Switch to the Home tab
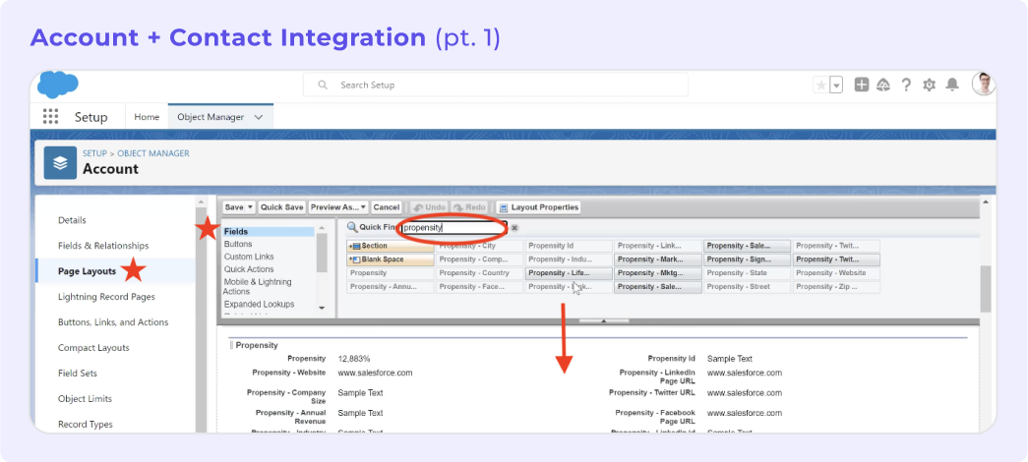The width and height of the screenshot is (1028, 462). click(147, 117)
